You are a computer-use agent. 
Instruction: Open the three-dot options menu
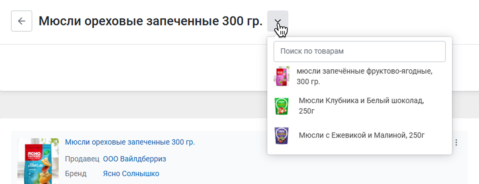coord(456,142)
